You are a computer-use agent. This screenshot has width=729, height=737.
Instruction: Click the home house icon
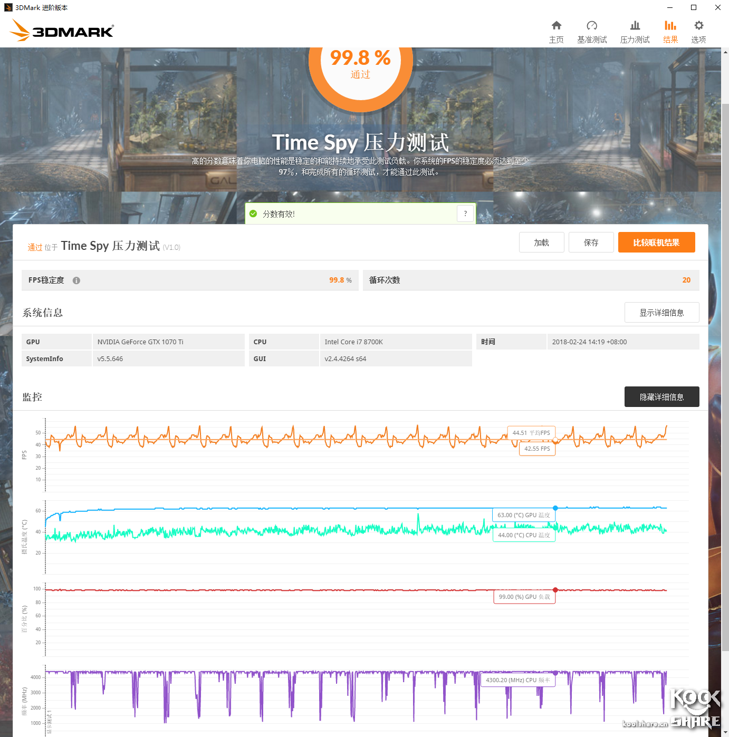(x=557, y=25)
